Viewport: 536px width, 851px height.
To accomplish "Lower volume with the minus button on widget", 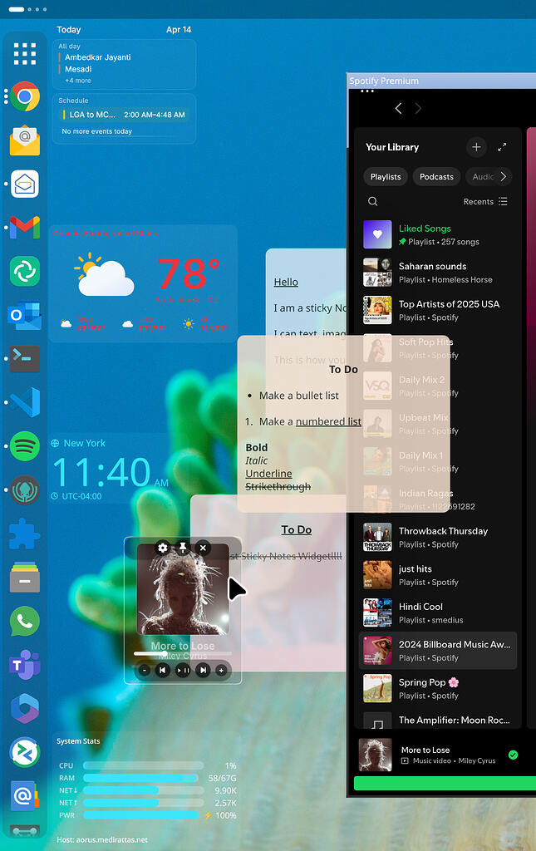I will click(145, 671).
